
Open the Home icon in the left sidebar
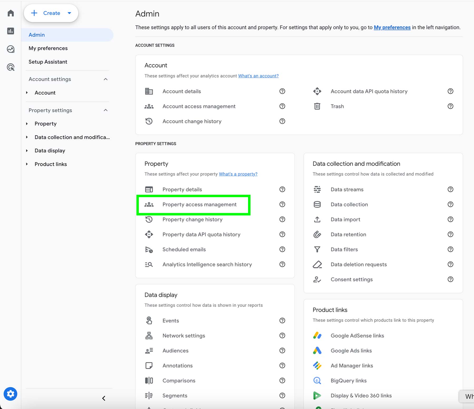(10, 13)
